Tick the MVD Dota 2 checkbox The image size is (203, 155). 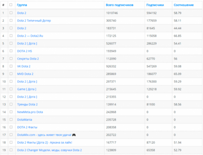tap(11, 74)
